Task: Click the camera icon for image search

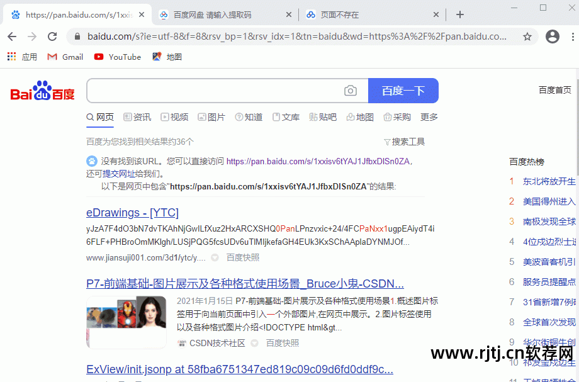Action: (351, 91)
